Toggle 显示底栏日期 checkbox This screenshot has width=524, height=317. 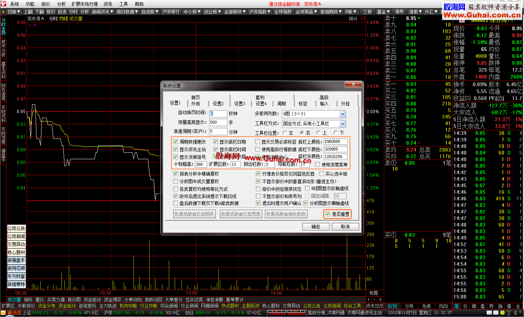coord(215,142)
